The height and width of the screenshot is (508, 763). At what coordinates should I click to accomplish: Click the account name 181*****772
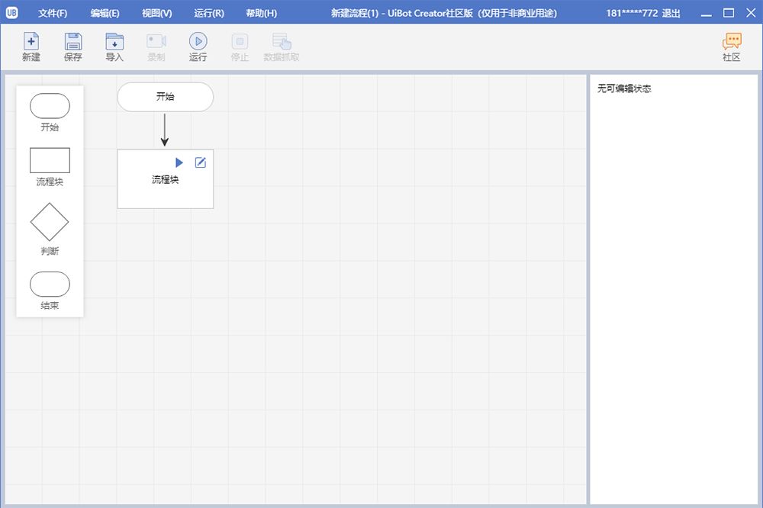point(632,13)
